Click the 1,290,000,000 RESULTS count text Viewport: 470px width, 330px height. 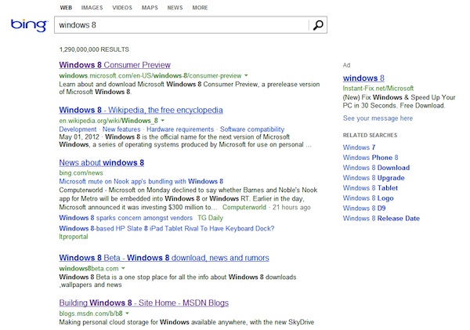pyautogui.click(x=94, y=49)
